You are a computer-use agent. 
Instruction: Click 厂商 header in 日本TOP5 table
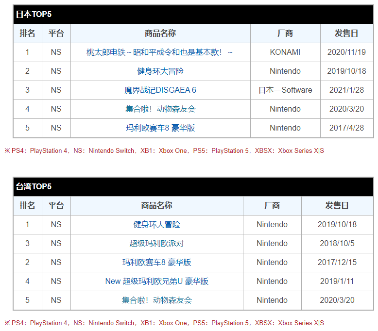[x=285, y=33]
